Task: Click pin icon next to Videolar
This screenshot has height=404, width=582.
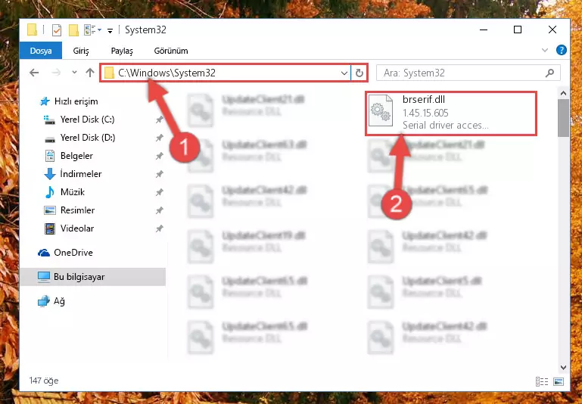Action: 159,228
